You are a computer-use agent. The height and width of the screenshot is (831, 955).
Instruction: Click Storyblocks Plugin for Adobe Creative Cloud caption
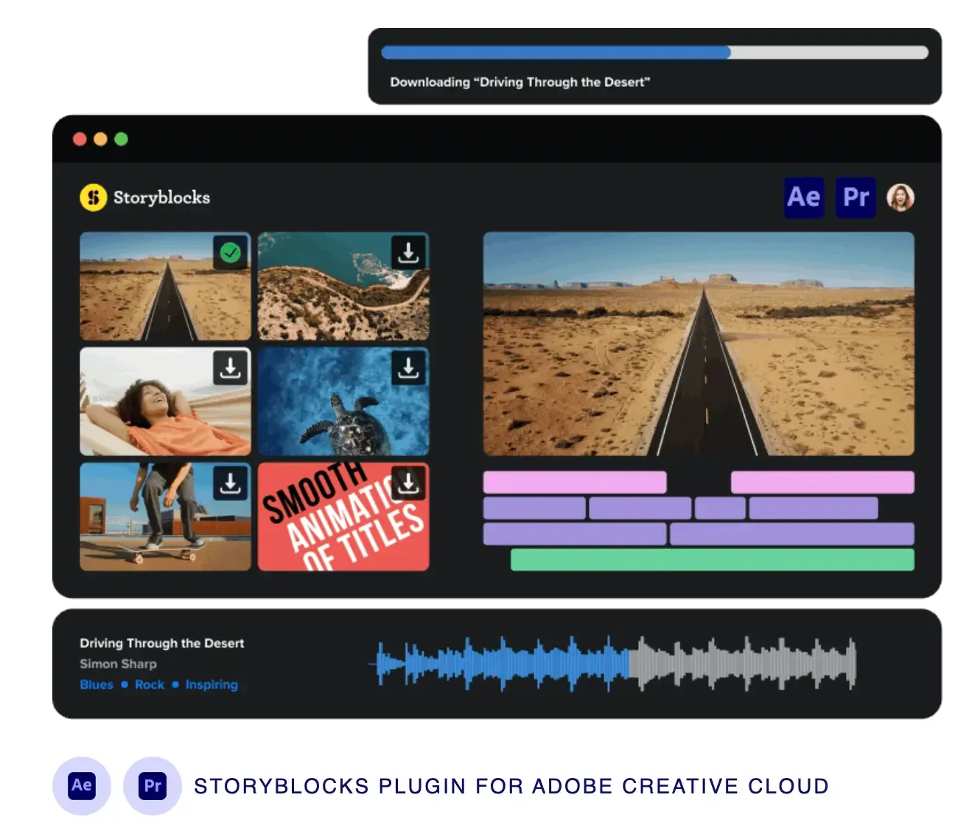[x=511, y=786]
